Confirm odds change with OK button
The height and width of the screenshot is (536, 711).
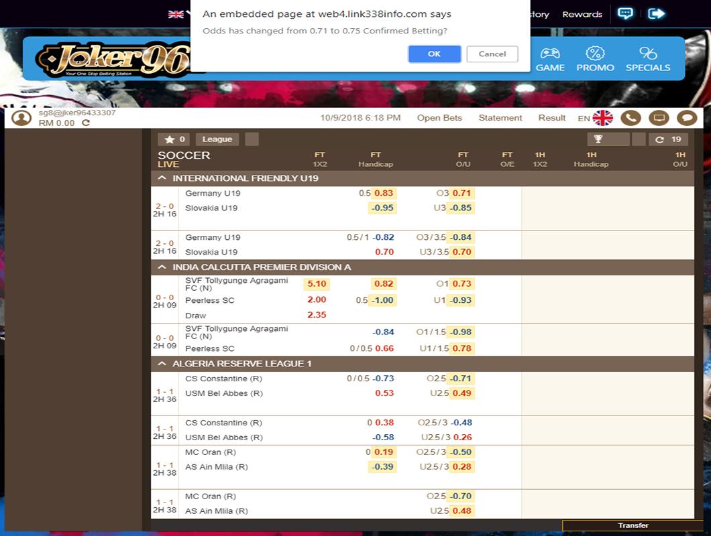click(434, 54)
